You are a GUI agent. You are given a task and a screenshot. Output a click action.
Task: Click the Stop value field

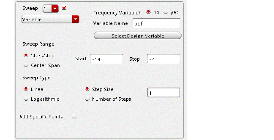pyautogui.click(x=163, y=59)
